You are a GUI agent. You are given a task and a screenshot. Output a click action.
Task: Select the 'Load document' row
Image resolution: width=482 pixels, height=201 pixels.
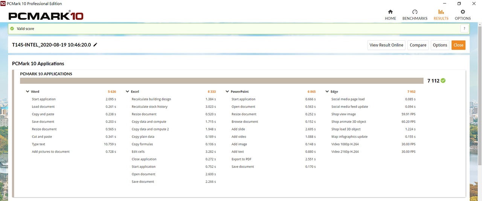[74, 107]
